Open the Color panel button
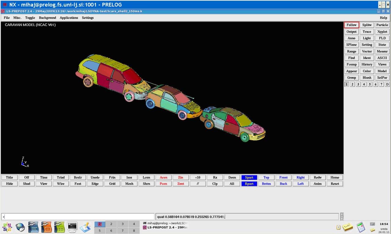Viewport: 391px width, 234px height. [x=367, y=71]
